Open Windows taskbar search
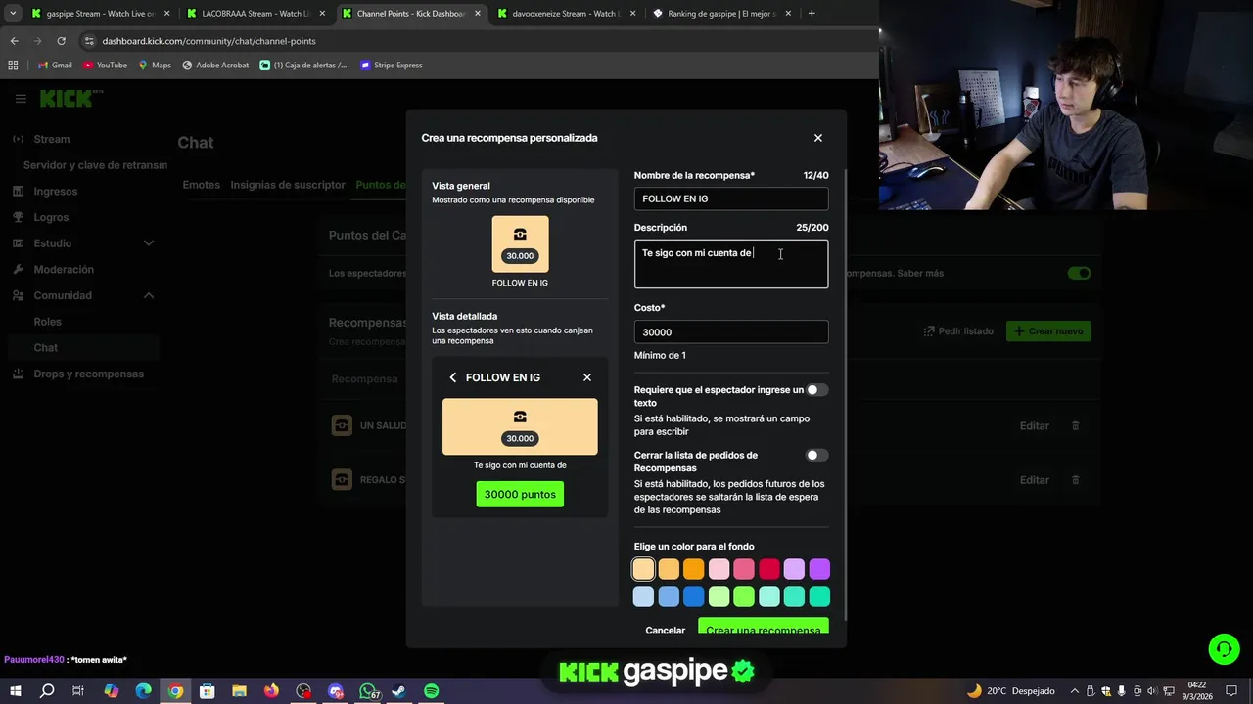This screenshot has height=704, width=1253. (x=47, y=691)
